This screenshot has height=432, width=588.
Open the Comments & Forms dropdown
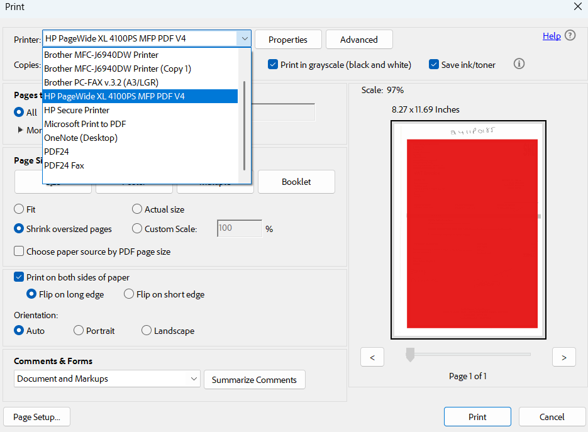tap(107, 379)
